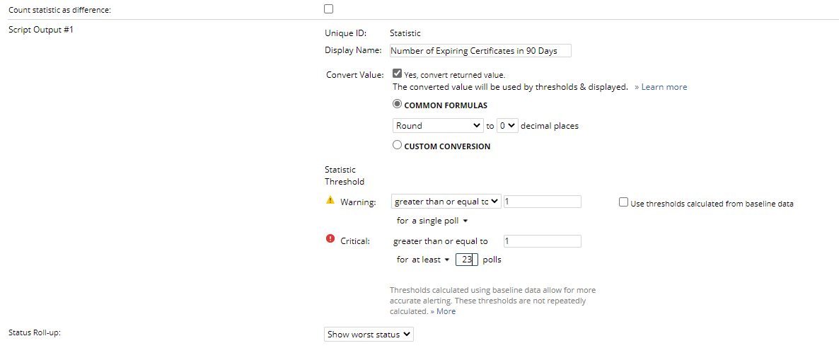Click the polls count input field
This screenshot has height=348, width=839.
point(466,260)
